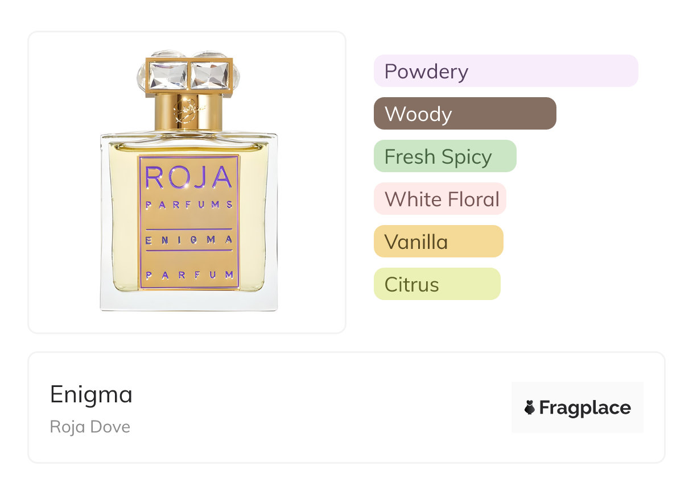This screenshot has width=693, height=491.
Task: Click the Fragplace wordmark text
Action: coord(585,407)
